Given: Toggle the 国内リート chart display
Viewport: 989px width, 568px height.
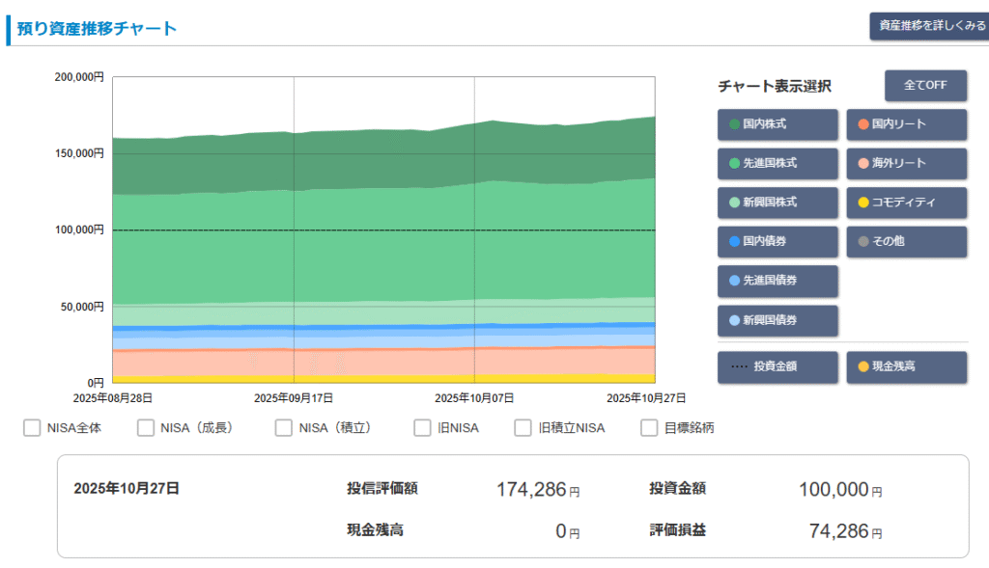Looking at the screenshot, I should 906,124.
